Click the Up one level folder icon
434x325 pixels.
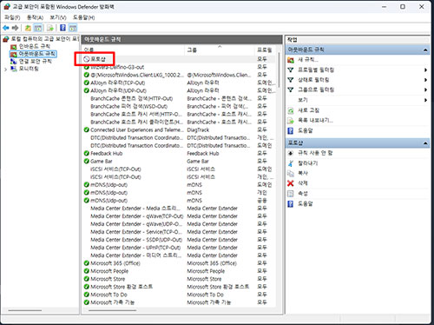pos(28,28)
